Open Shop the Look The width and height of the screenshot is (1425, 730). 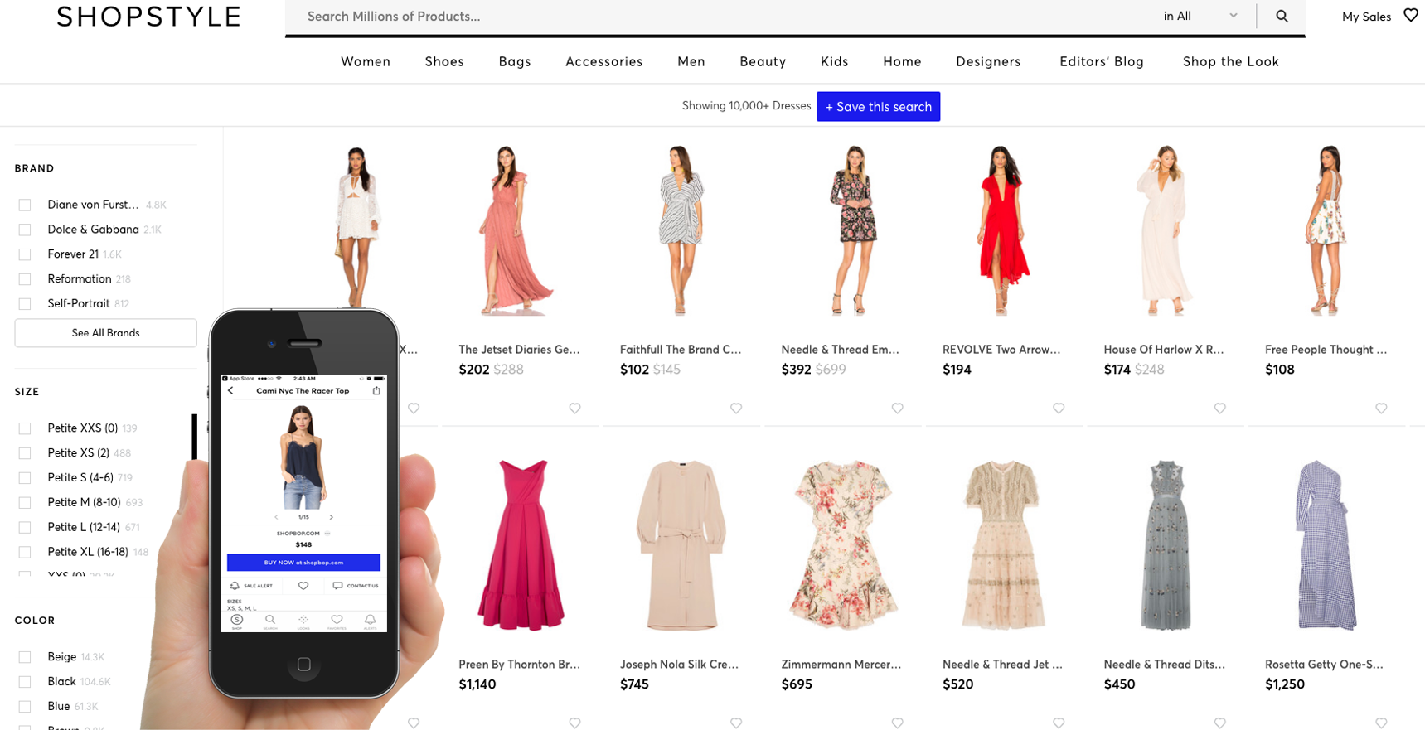tap(1231, 61)
